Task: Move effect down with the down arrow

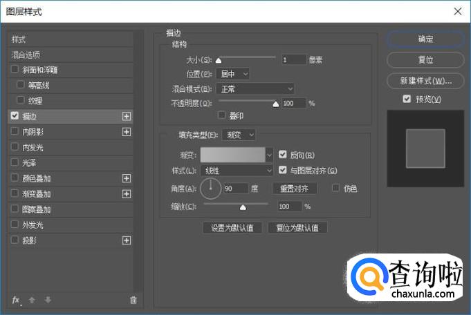Action: (48, 300)
